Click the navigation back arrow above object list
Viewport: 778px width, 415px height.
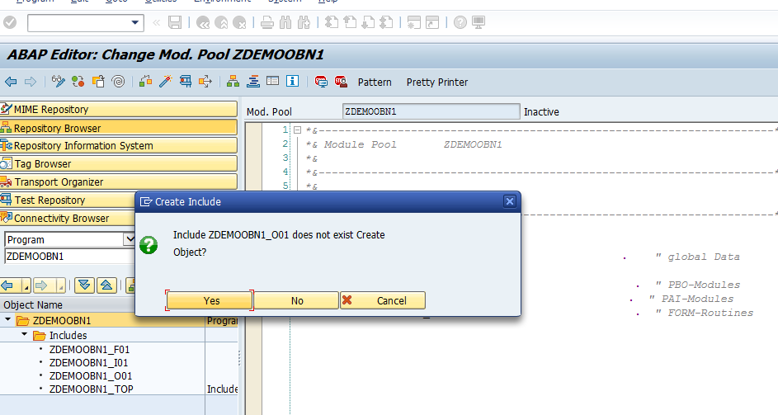tap(7, 285)
